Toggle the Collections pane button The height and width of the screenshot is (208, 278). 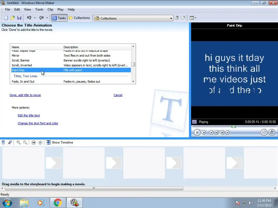point(80,18)
